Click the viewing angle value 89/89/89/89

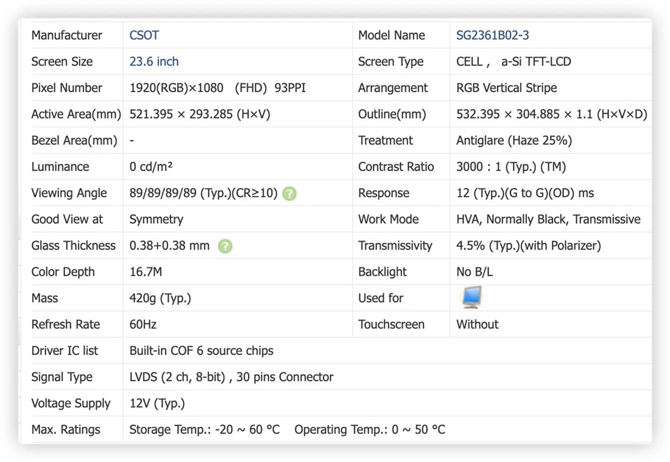click(203, 193)
